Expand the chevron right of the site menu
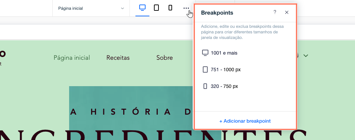The image size is (355, 140). (306, 56)
